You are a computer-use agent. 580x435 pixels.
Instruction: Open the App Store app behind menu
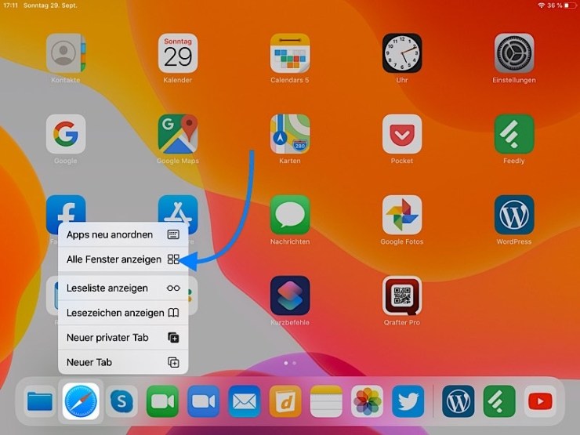click(178, 208)
